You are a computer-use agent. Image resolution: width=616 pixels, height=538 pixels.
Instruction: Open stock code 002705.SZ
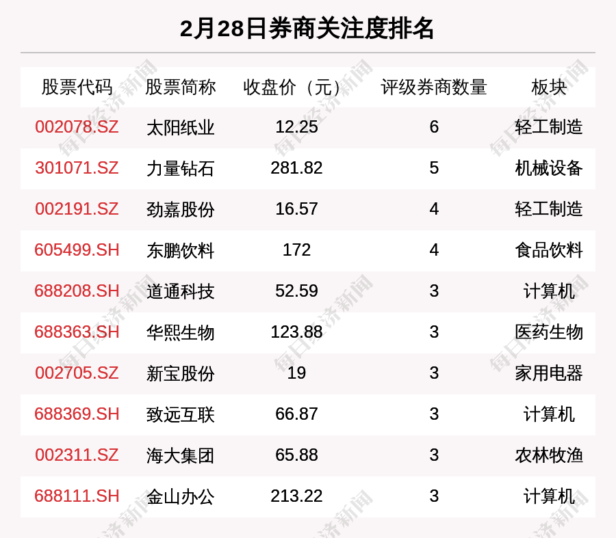(77, 373)
